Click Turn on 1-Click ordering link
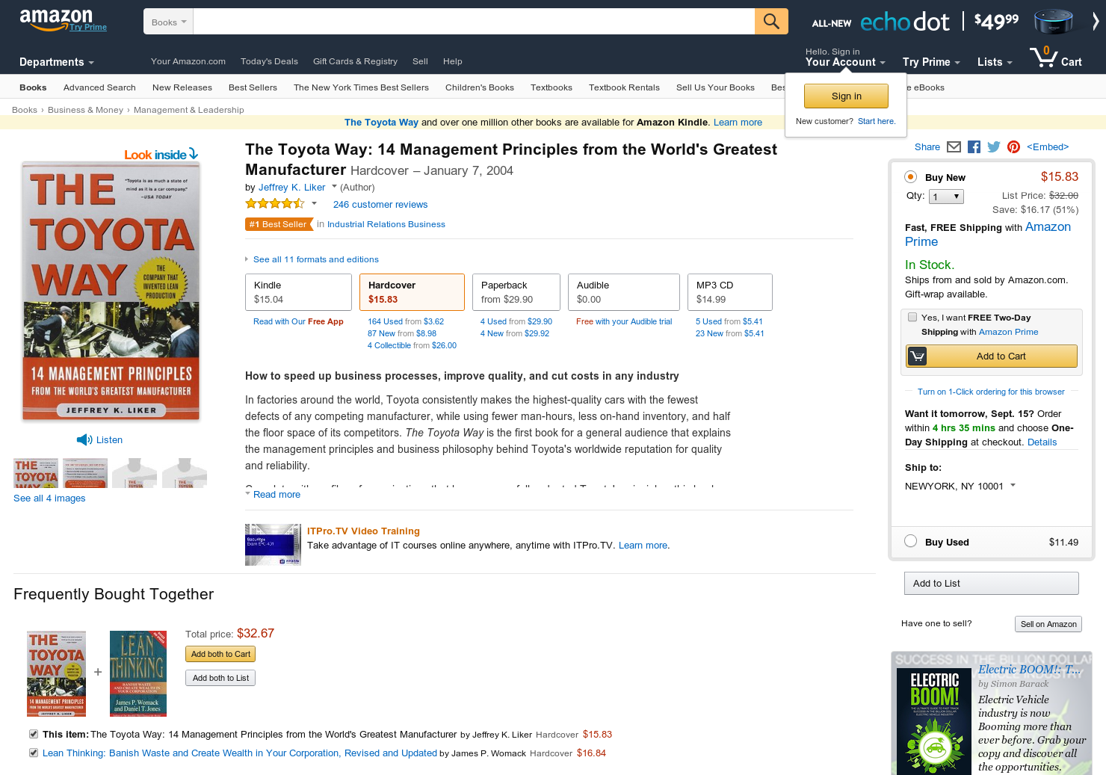The height and width of the screenshot is (775, 1106). [991, 392]
